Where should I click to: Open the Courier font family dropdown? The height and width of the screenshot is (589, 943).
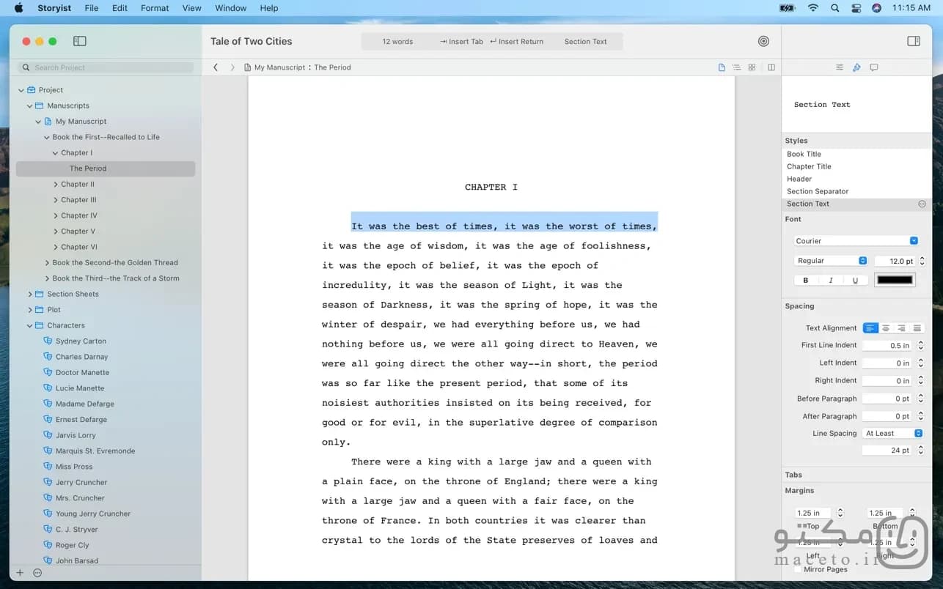tap(856, 241)
